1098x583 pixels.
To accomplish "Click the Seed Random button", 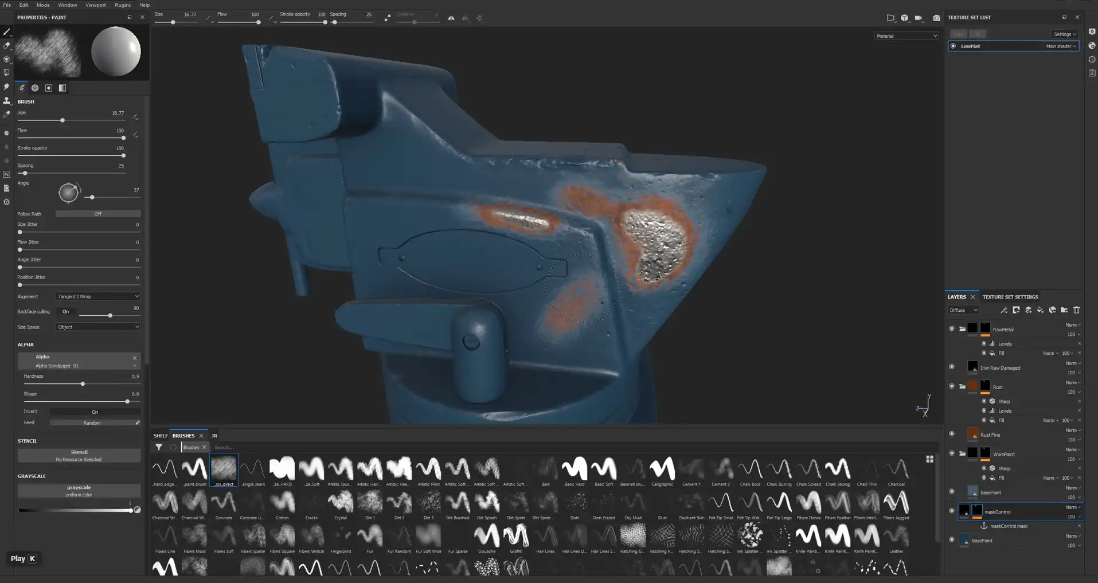I will coord(92,422).
